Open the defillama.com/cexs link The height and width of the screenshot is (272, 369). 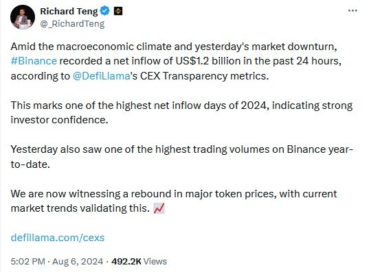click(58, 238)
